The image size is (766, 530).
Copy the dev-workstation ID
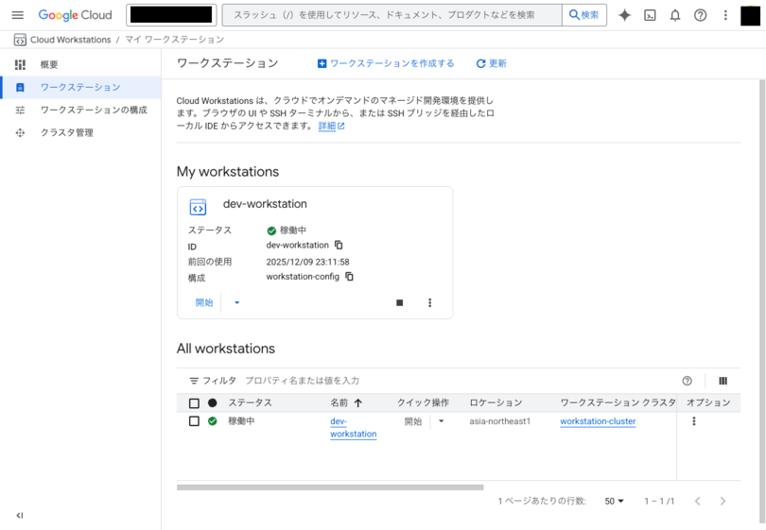tap(339, 245)
